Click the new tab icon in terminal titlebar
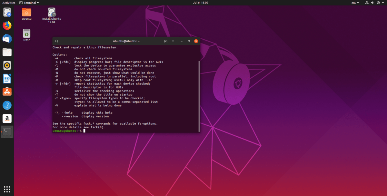387x196 pixels. (x=166, y=41)
